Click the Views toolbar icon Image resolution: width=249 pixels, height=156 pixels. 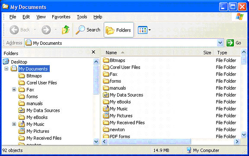tap(143, 30)
